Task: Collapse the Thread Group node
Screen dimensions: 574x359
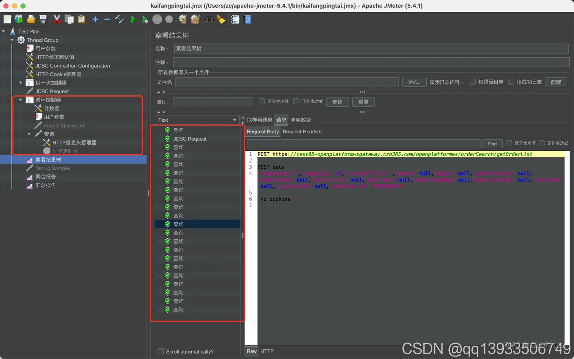Action: [12, 40]
